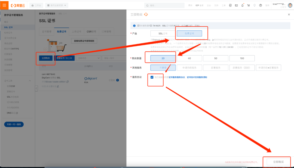Click 立即购买 in the certificate list

[46, 58]
